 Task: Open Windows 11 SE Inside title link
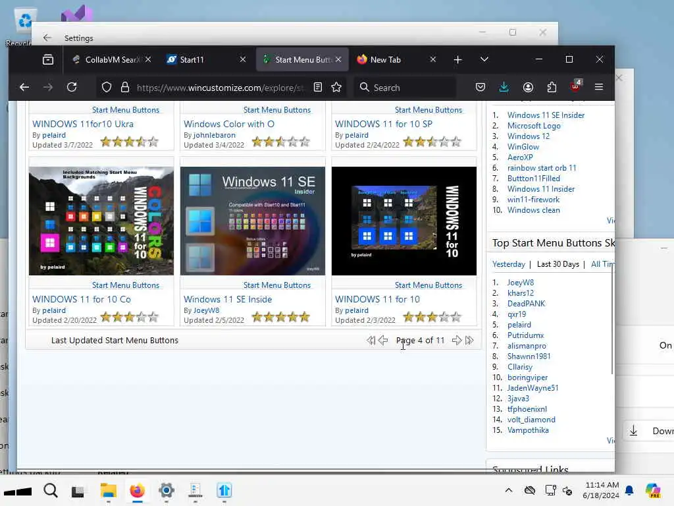227,299
